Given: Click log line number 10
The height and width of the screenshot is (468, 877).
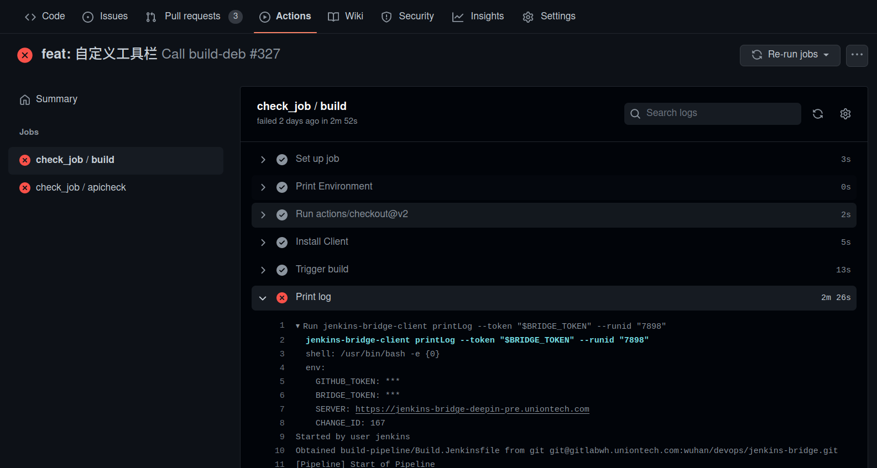Looking at the screenshot, I should pyautogui.click(x=280, y=450).
